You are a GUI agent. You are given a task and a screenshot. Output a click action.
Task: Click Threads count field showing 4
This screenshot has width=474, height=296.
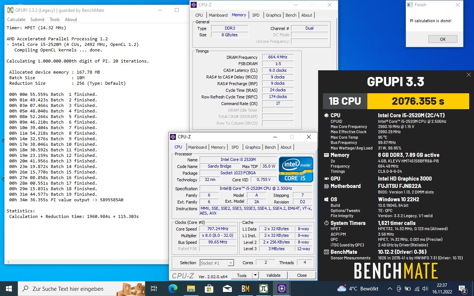pos(305,262)
